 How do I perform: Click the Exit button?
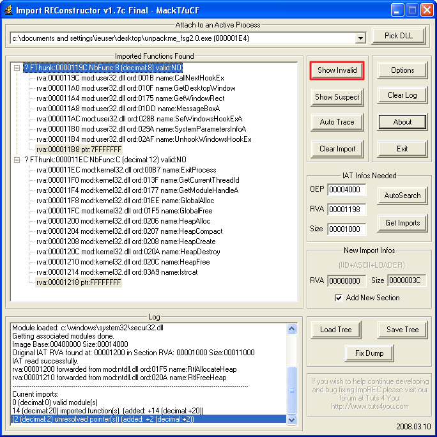point(402,149)
